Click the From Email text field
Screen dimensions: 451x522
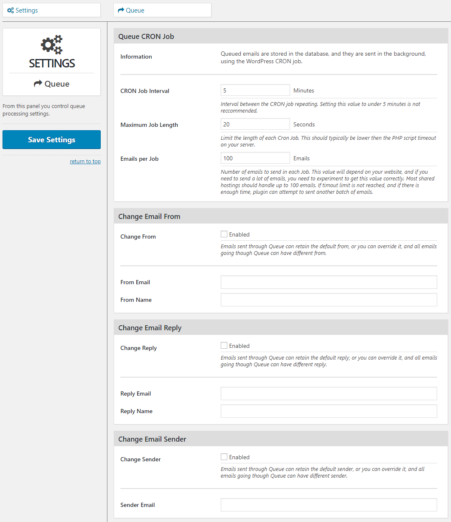(329, 282)
